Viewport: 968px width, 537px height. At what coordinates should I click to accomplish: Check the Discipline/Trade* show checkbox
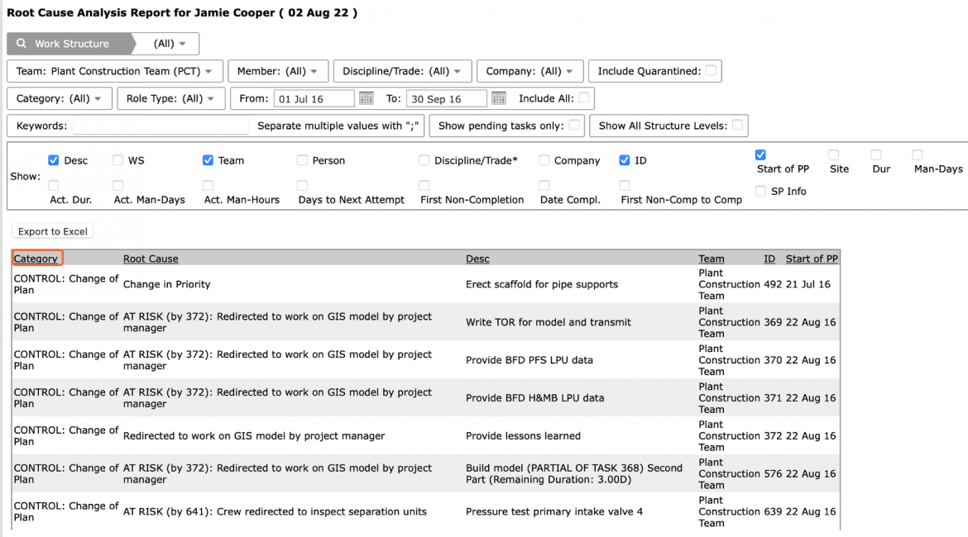click(x=424, y=160)
